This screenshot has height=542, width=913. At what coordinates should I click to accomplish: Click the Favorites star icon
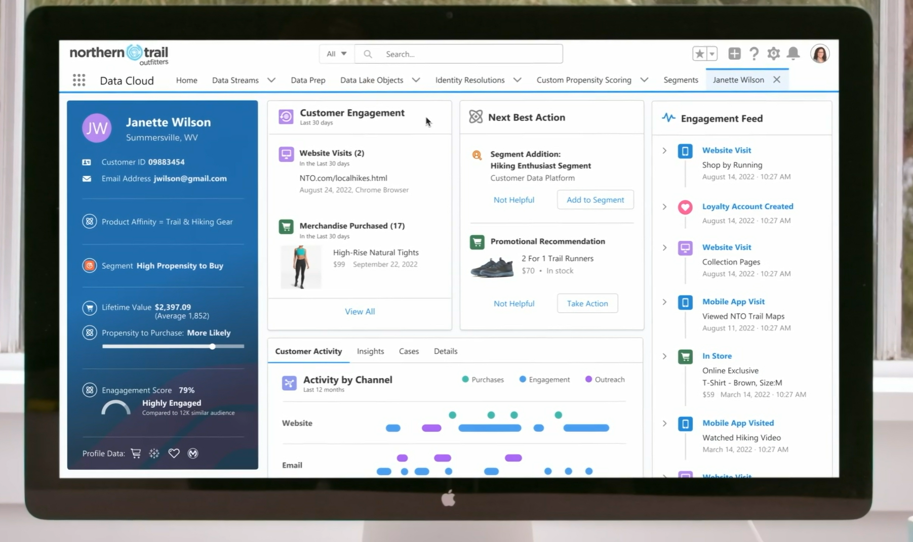[699, 54]
